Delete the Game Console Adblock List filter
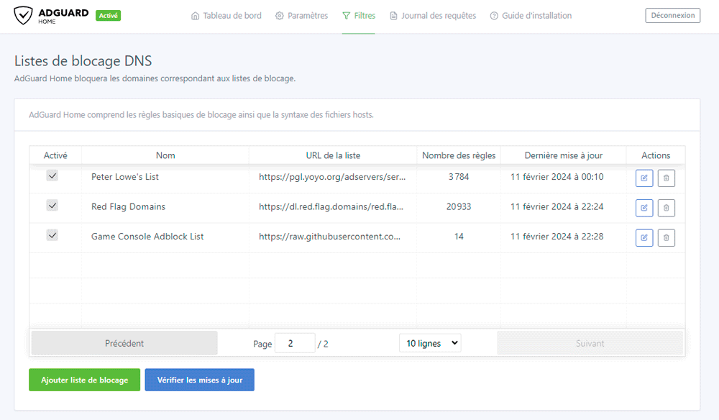Viewport: 719px width, 420px height. point(667,237)
